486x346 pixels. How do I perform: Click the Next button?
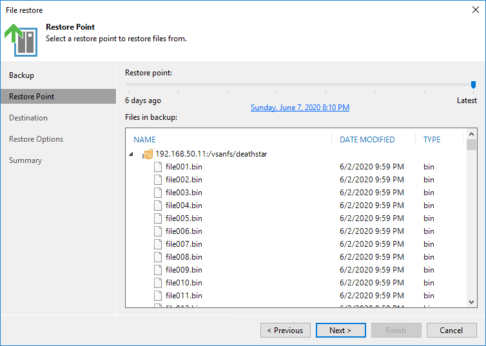[x=340, y=330]
